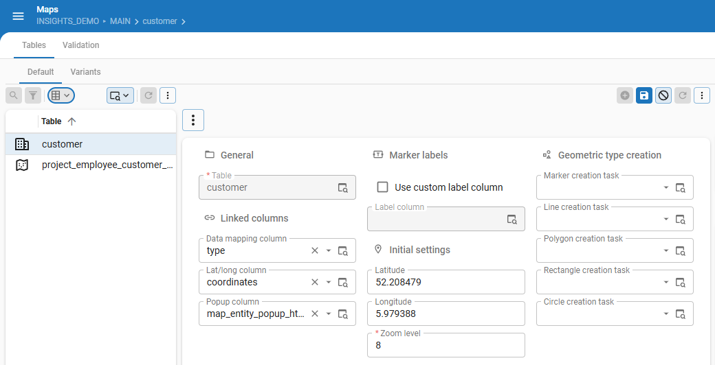Screen dimensions: 715x365
Task: Click the customer breadcrumb link
Action: pyautogui.click(x=159, y=21)
